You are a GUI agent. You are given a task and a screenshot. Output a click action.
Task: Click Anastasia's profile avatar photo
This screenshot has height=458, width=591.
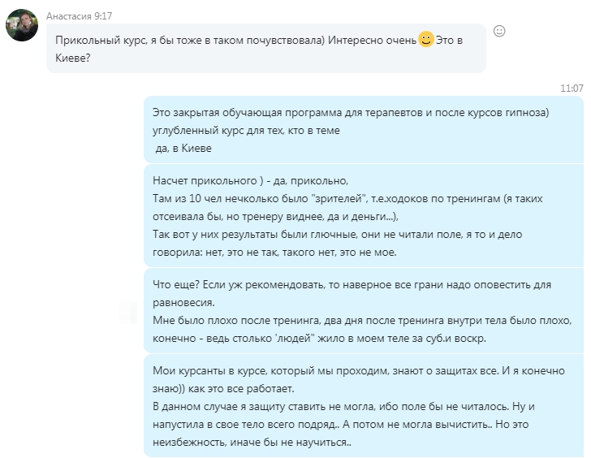(21, 24)
